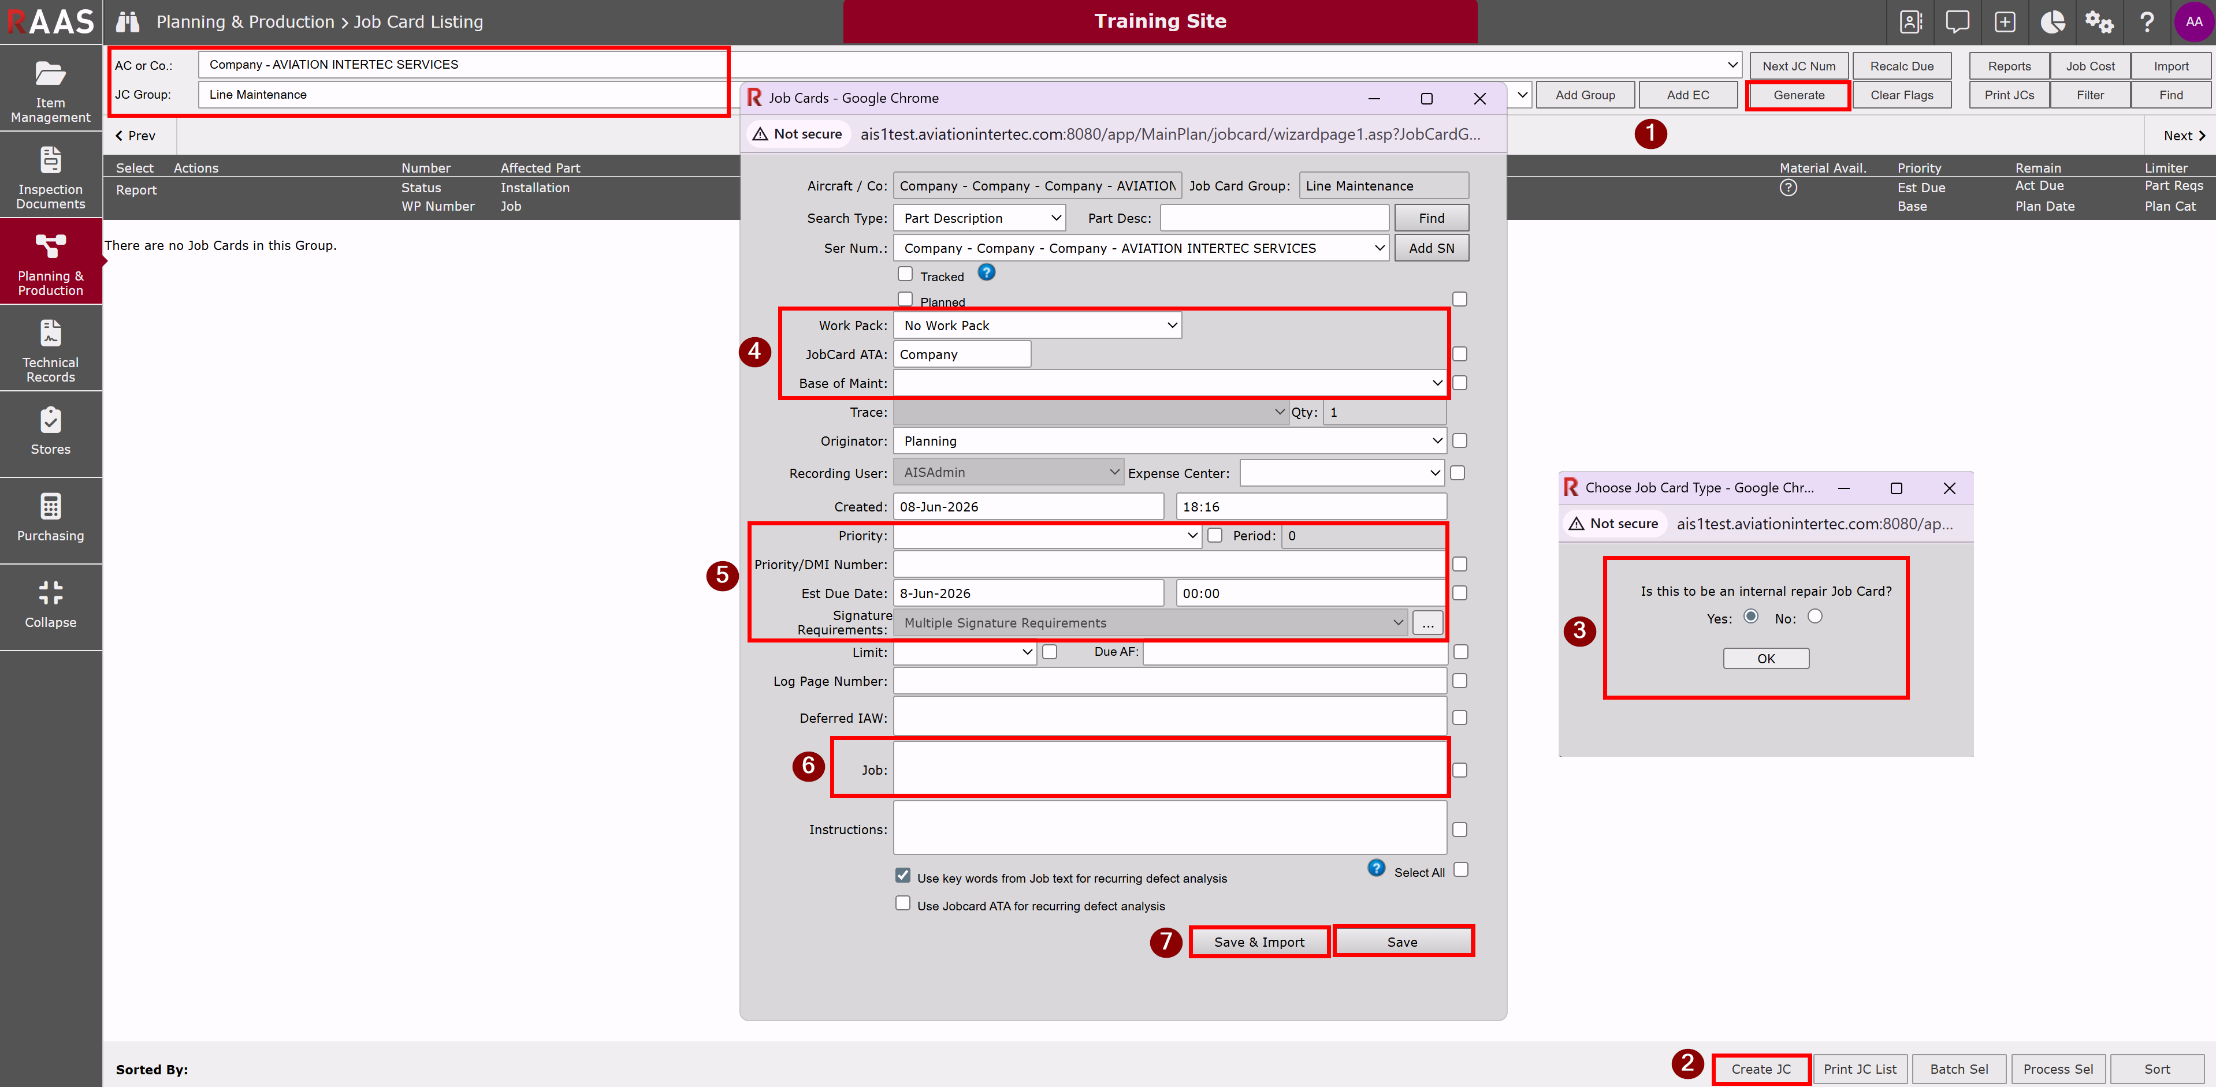2216x1087 pixels.
Task: Select the No radio for internal repair
Action: coord(1815,617)
